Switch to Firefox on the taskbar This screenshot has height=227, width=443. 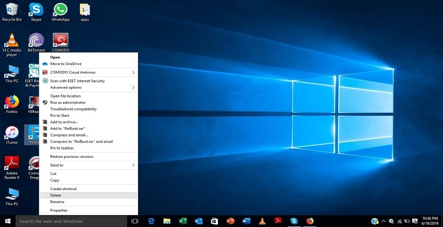click(x=310, y=221)
